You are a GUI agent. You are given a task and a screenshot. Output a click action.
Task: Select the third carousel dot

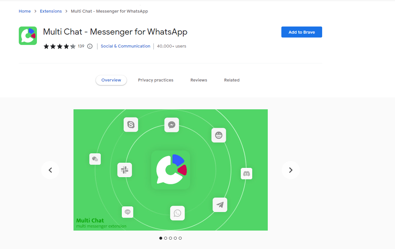(170, 238)
